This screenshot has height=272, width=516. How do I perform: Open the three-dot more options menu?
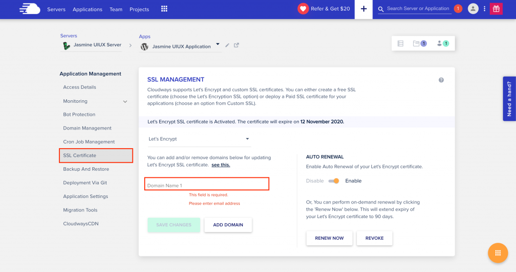(484, 9)
